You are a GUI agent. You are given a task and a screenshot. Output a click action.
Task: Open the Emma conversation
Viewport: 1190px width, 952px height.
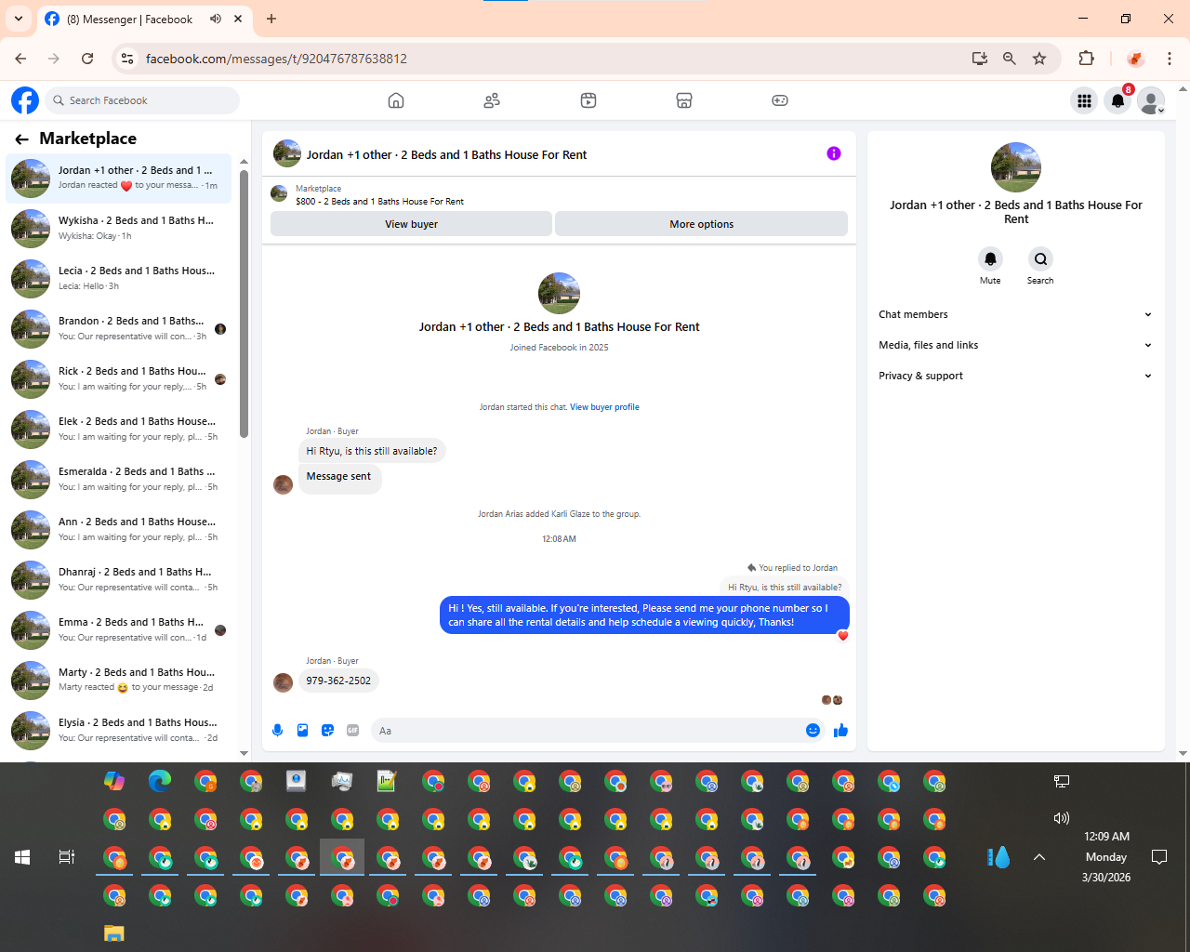[119, 630]
